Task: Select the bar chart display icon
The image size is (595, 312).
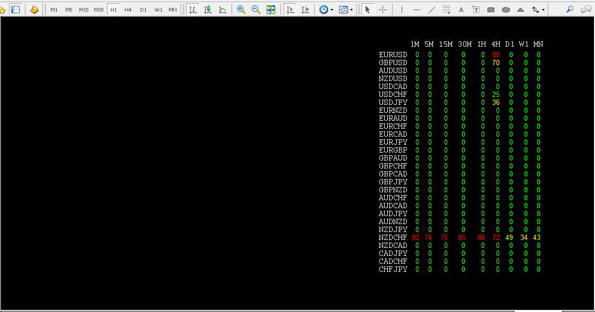Action: tap(193, 10)
